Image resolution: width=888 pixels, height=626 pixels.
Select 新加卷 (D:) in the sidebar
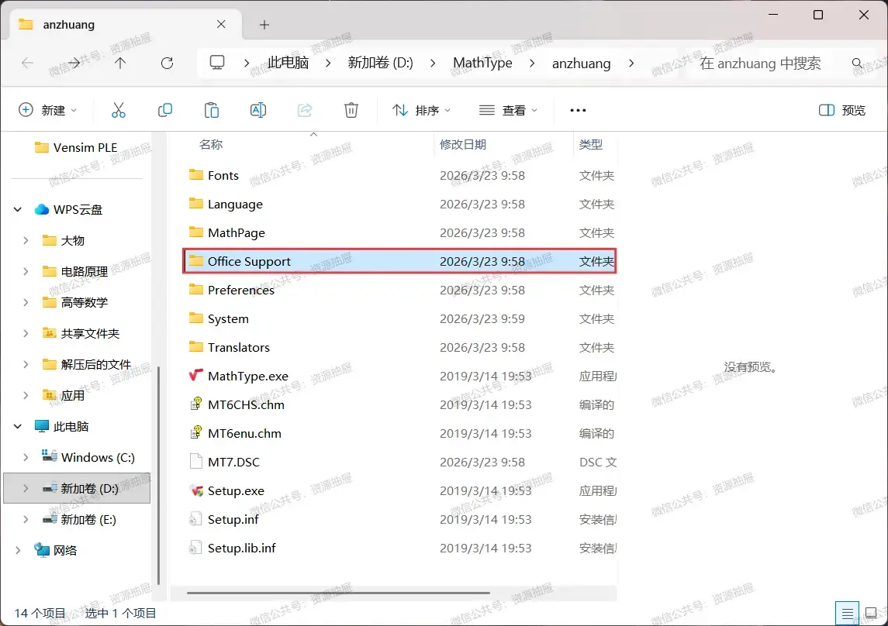point(77,488)
